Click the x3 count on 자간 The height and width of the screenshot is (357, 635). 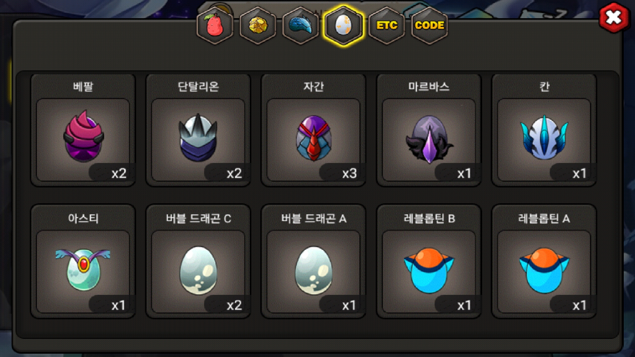coord(349,173)
